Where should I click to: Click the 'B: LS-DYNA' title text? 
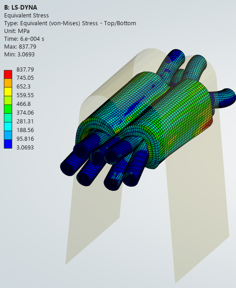coord(21,7)
